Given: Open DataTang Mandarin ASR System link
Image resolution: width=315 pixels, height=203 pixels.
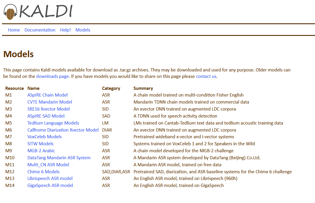Looking at the screenshot, I should pos(59,158).
